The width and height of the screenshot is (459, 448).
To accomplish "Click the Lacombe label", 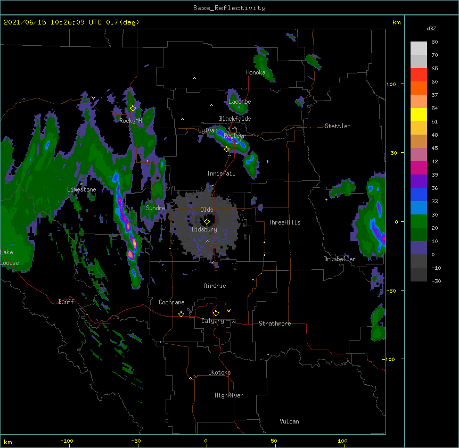I will click(x=240, y=102).
